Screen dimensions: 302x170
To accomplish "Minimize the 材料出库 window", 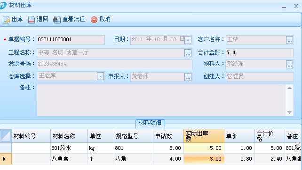I will 284,7.
